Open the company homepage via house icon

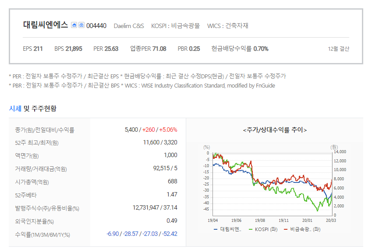[x=74, y=25]
